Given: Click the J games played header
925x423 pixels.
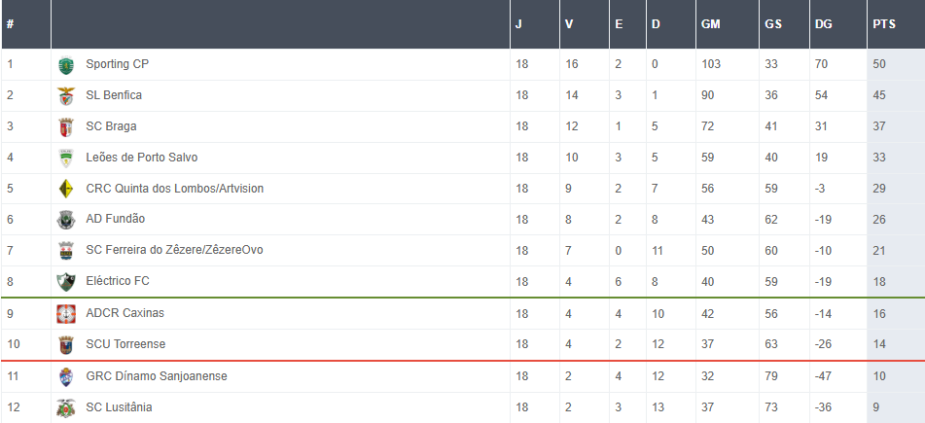Looking at the screenshot, I should point(518,24).
